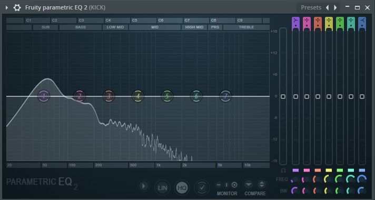This screenshot has width=375, height=200.
Task: Expand plugin menu arrow beside gear
Action: click(7, 8)
